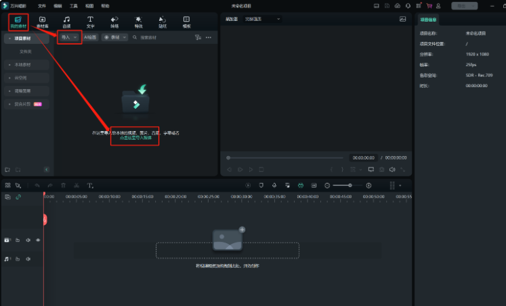Click the AI绘图 button
The image size is (506, 306).
click(x=90, y=38)
